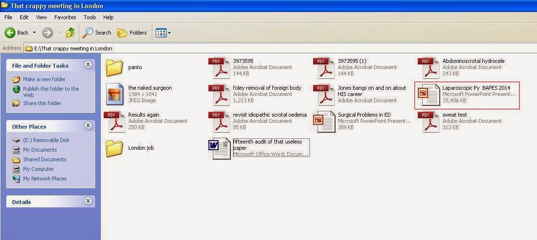Open the Search toolbar button
Screen dimensions: 537x240
coord(97,33)
